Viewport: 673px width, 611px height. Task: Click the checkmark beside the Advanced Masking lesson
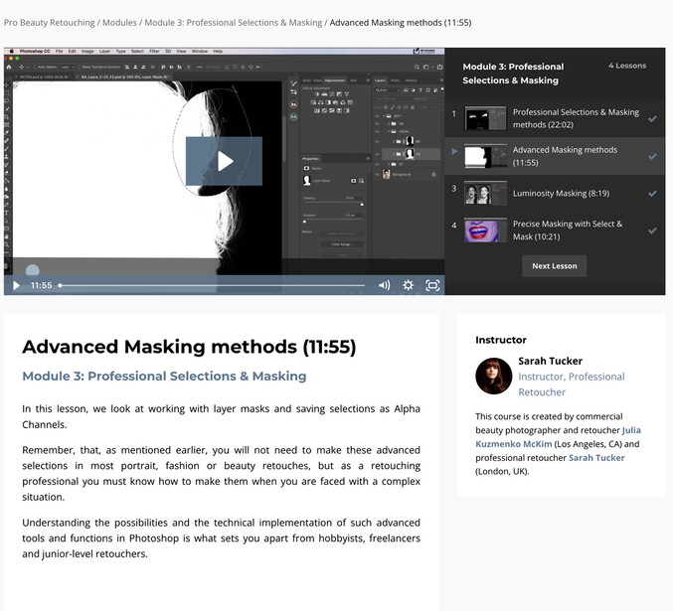[x=652, y=157]
